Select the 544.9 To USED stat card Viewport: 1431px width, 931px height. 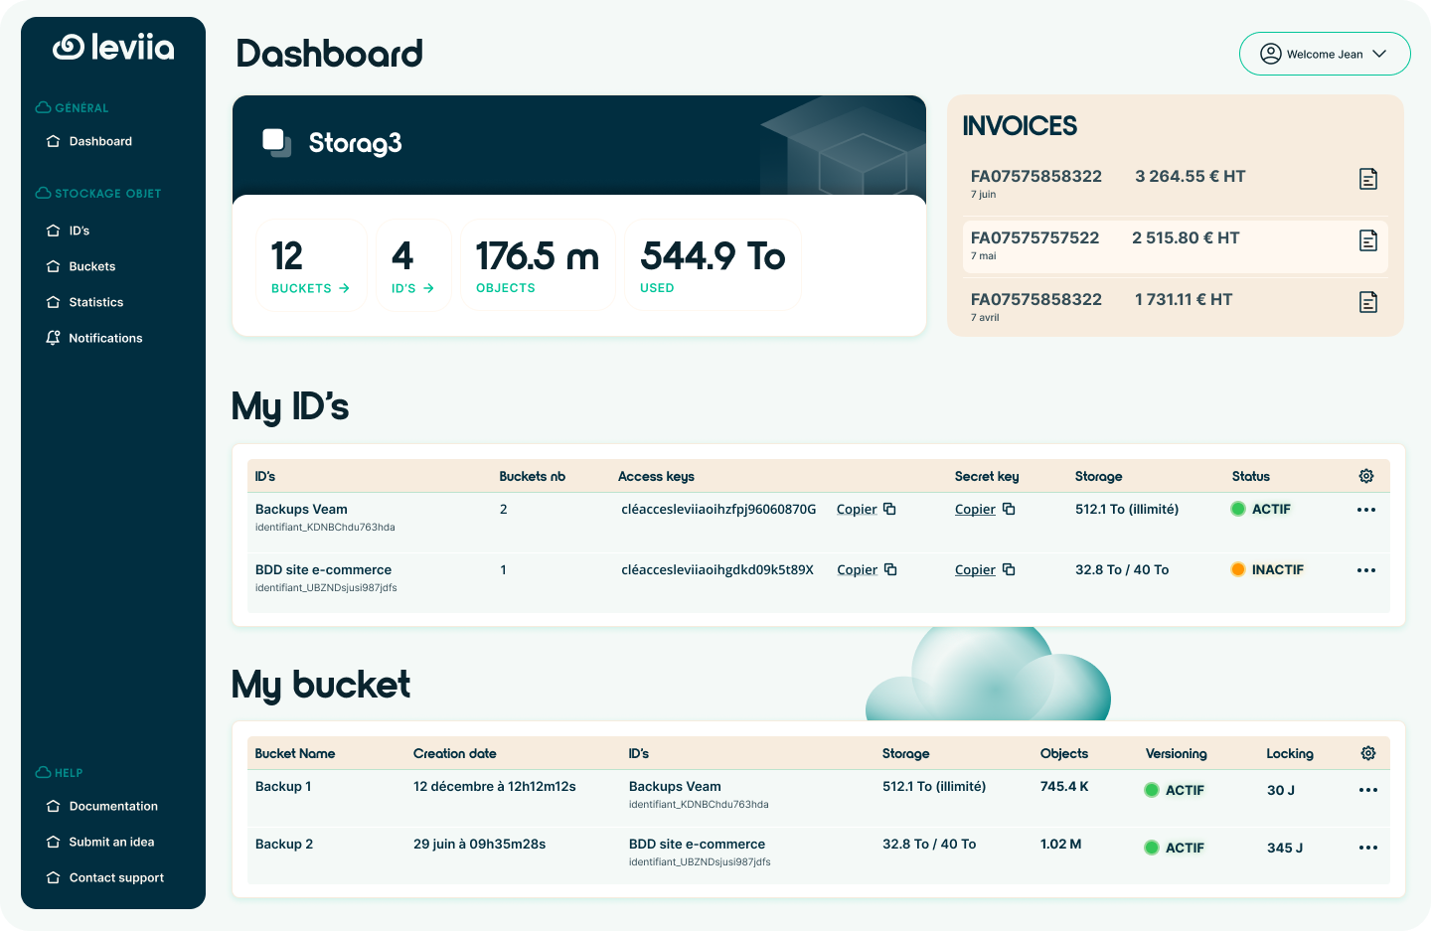(x=712, y=264)
